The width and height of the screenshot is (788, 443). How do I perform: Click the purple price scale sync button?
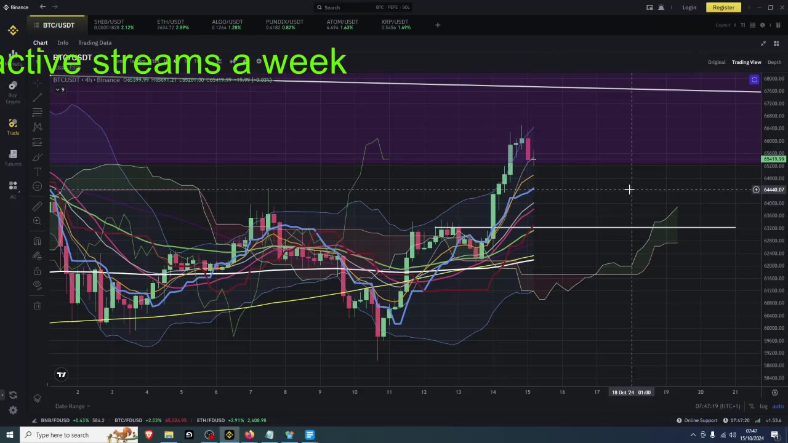[x=754, y=79]
